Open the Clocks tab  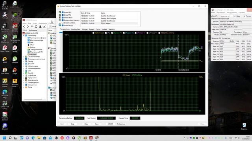tap(98, 29)
